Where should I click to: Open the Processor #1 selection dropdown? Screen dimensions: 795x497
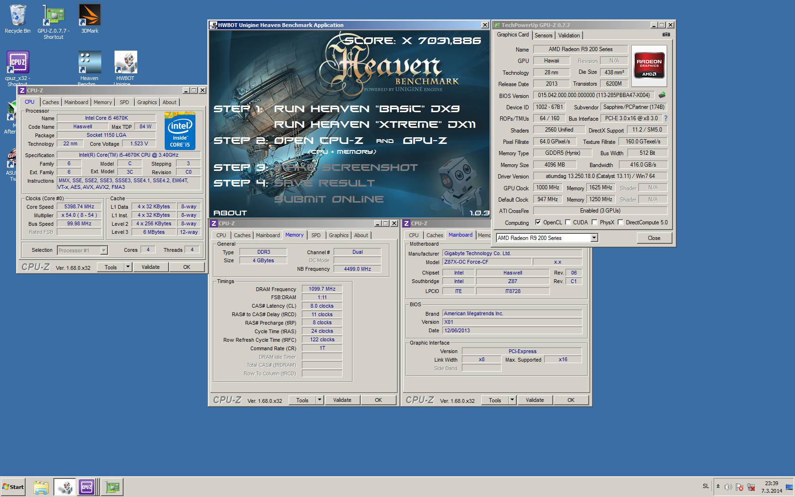click(x=82, y=250)
